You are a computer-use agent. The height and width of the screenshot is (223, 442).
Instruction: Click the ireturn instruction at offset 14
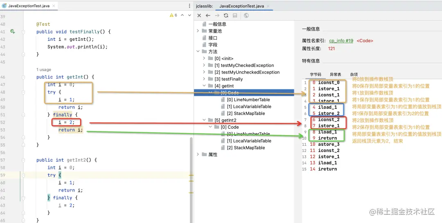pos(327,169)
